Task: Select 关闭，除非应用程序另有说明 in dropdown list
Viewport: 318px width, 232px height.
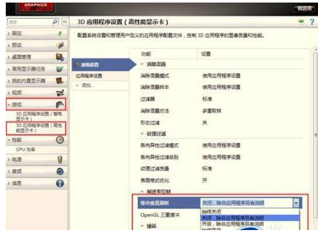Action: pyautogui.click(x=250, y=218)
